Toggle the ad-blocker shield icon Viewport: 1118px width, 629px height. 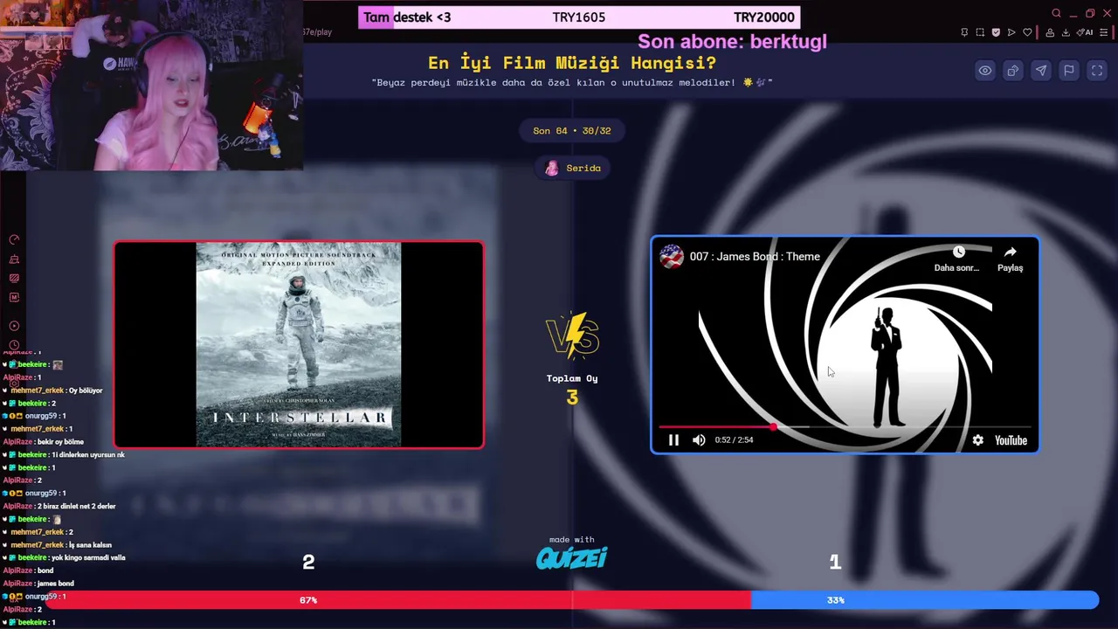tap(996, 32)
